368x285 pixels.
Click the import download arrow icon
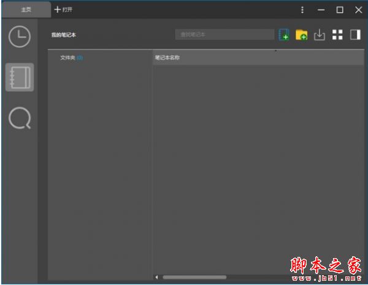[x=320, y=35]
